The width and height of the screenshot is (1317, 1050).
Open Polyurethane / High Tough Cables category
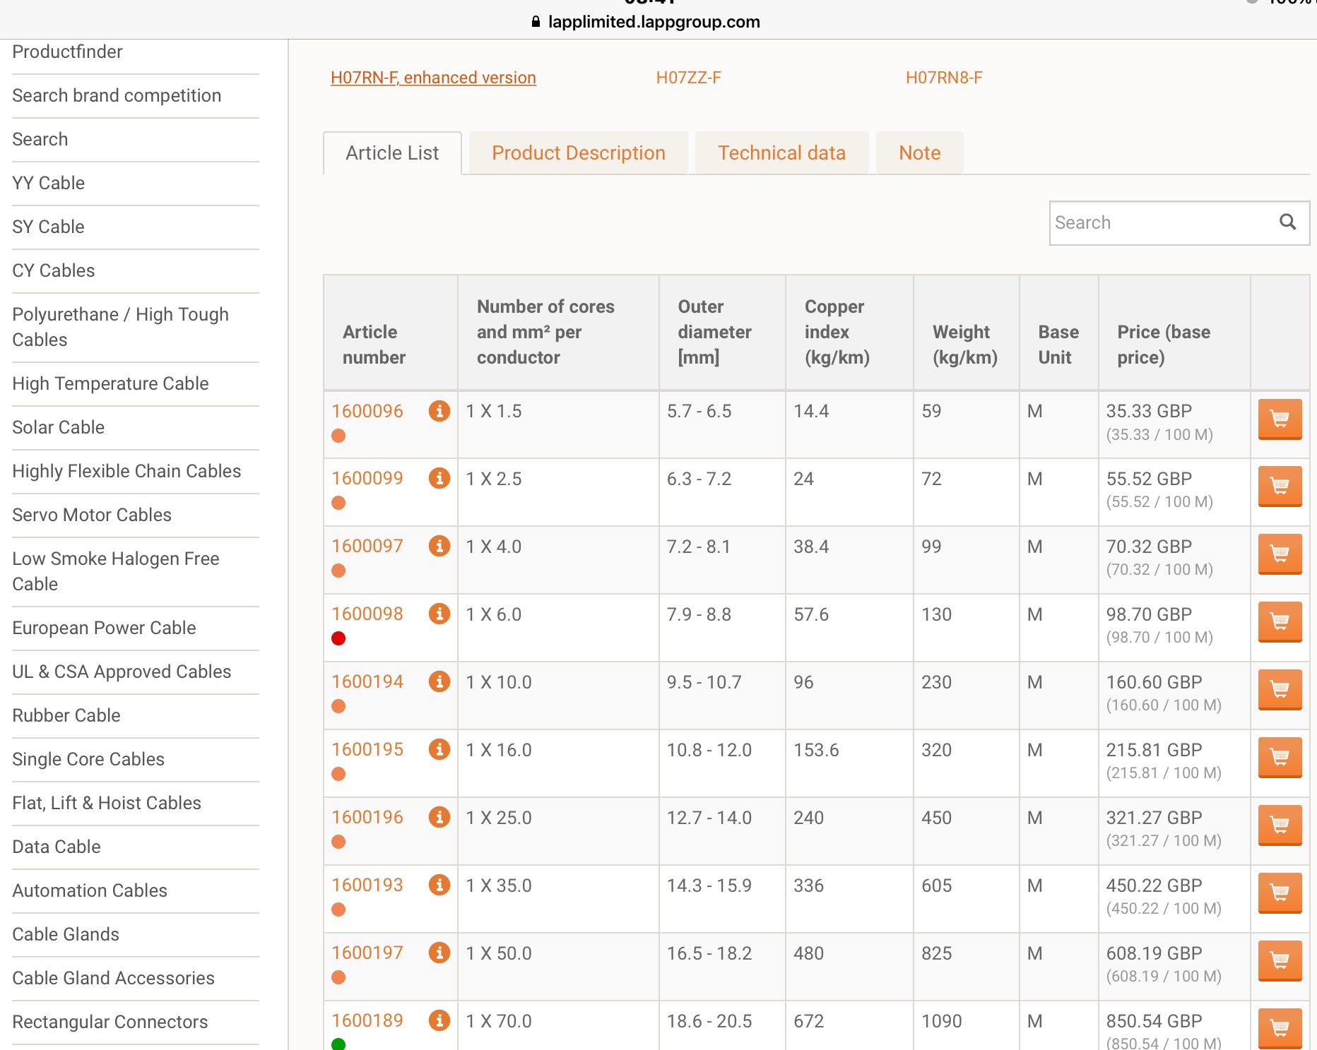(120, 327)
